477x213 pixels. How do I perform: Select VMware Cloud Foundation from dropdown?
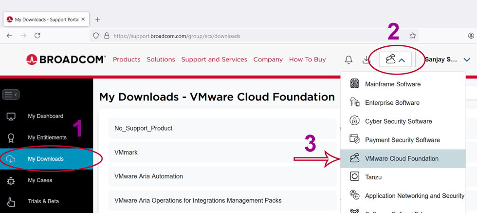(403, 158)
